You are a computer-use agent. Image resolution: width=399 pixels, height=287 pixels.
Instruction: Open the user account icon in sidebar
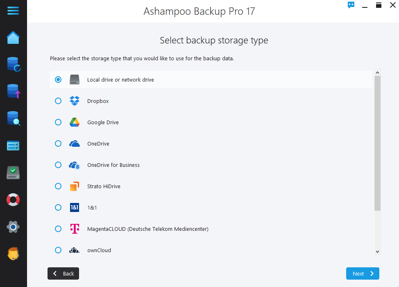tap(13, 254)
